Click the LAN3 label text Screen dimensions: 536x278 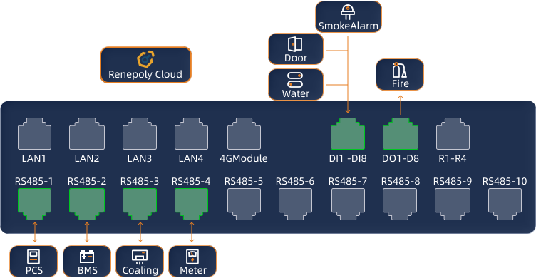pos(140,159)
